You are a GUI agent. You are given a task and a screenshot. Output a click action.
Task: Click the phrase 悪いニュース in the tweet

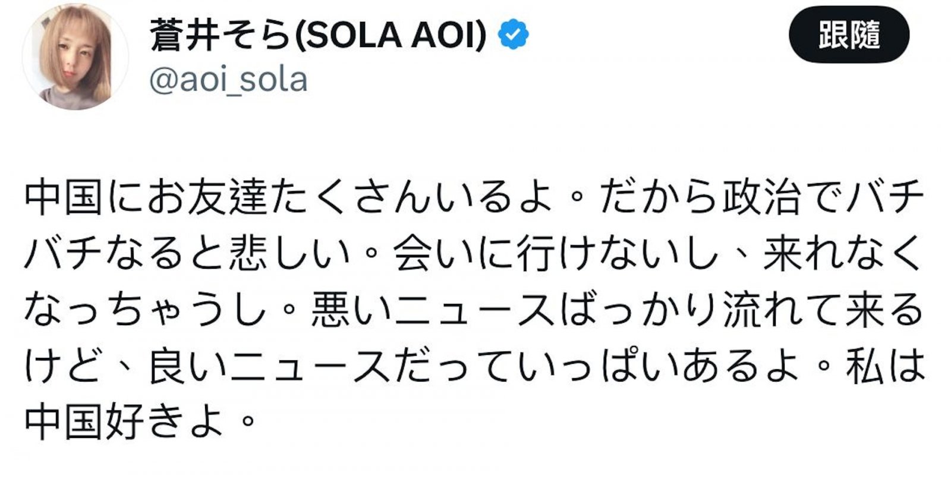[433, 310]
